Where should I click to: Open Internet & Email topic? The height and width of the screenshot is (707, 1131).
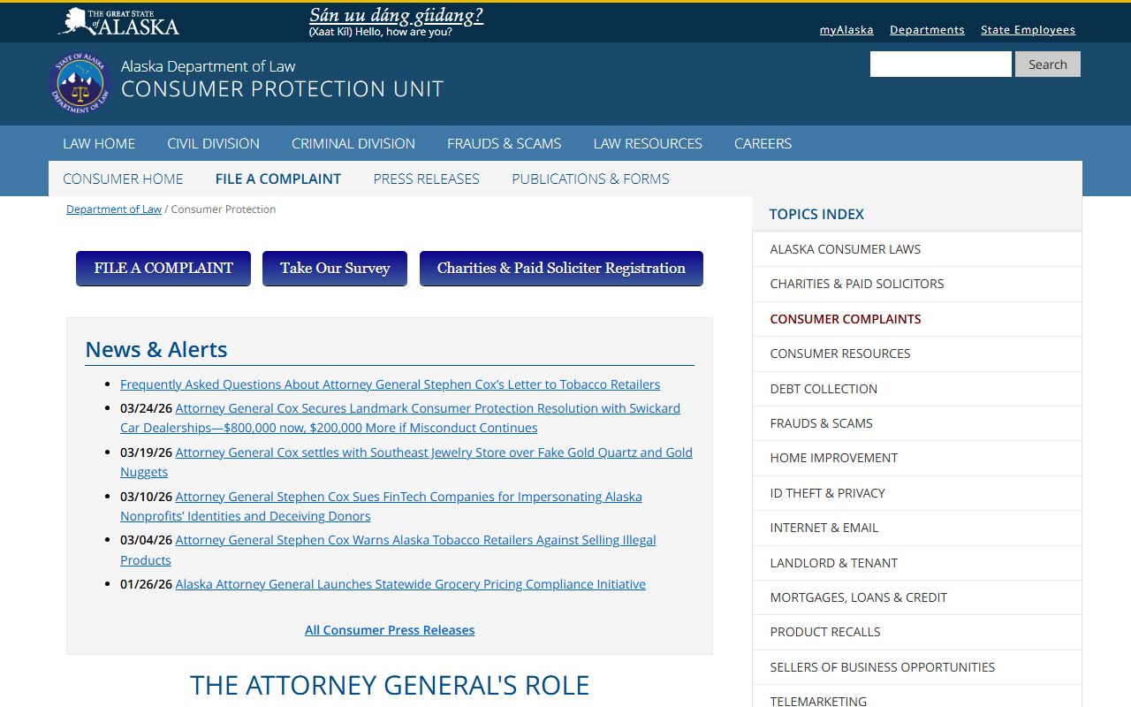(x=917, y=528)
